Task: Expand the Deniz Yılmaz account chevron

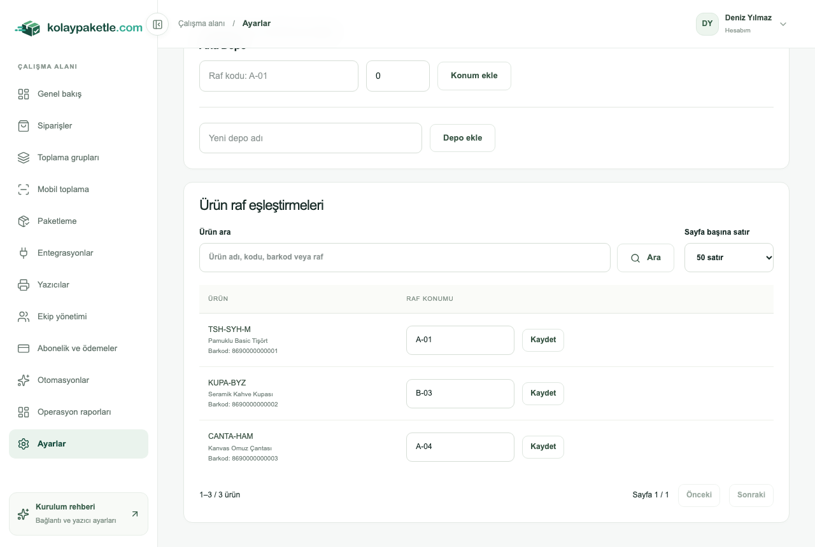Action: click(x=783, y=24)
